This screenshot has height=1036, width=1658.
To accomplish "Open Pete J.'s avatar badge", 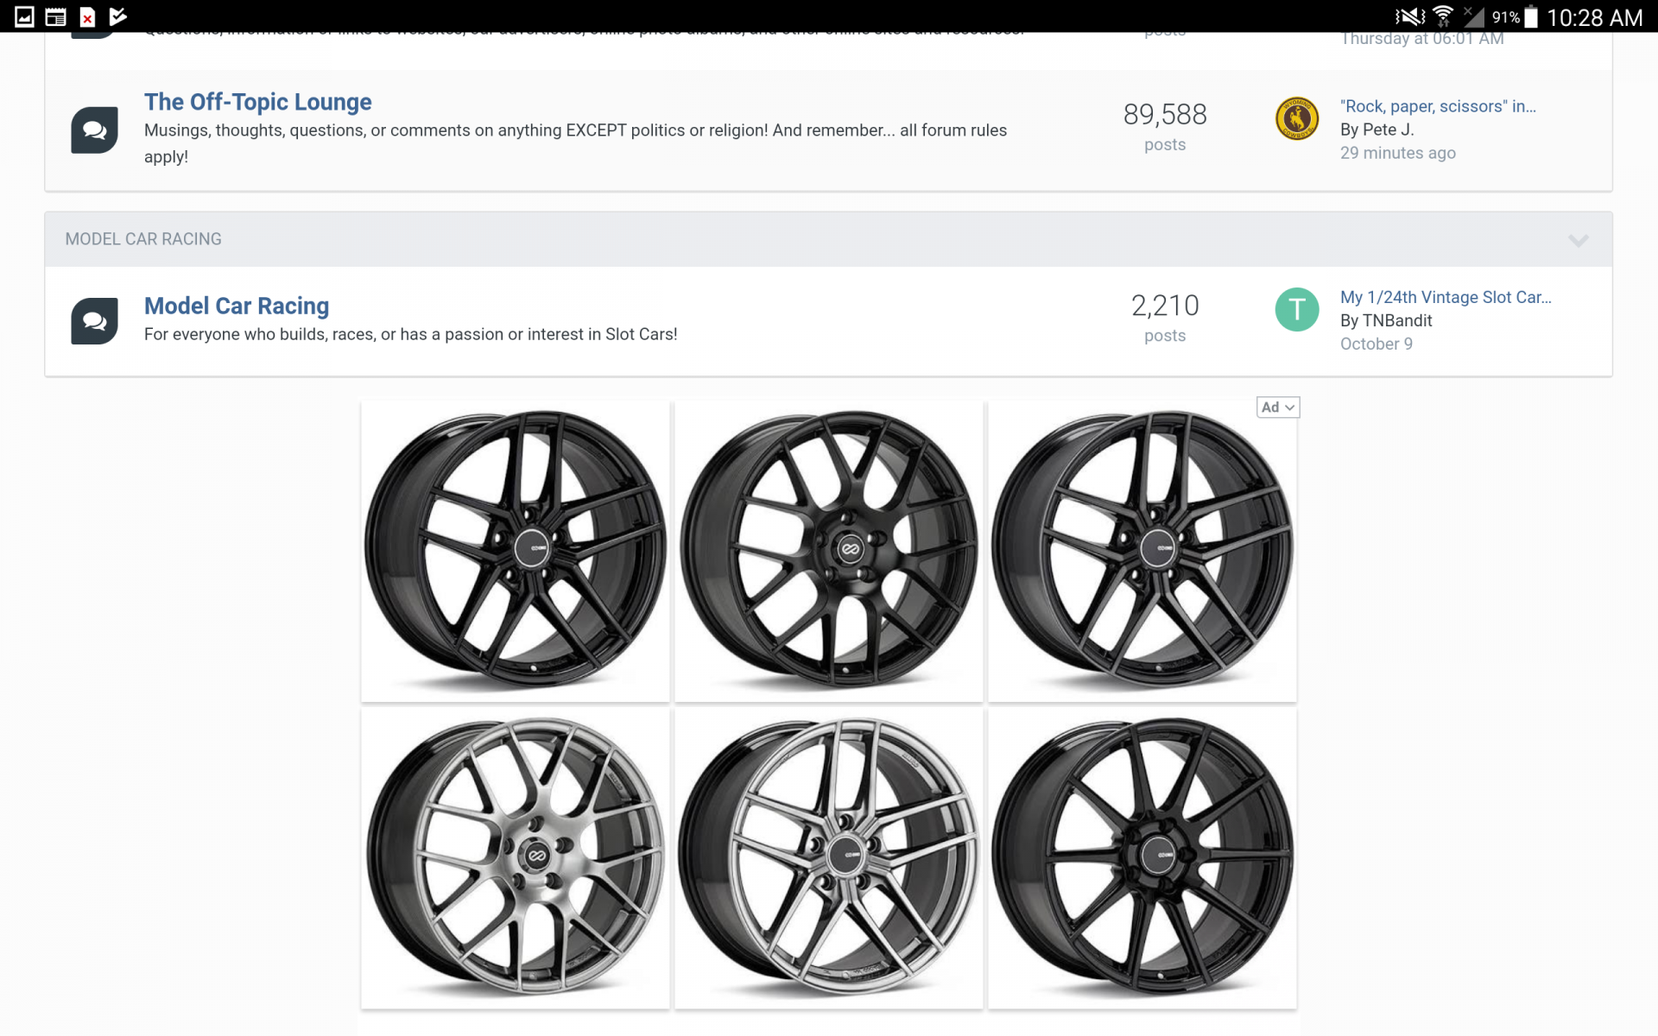I will [1296, 118].
